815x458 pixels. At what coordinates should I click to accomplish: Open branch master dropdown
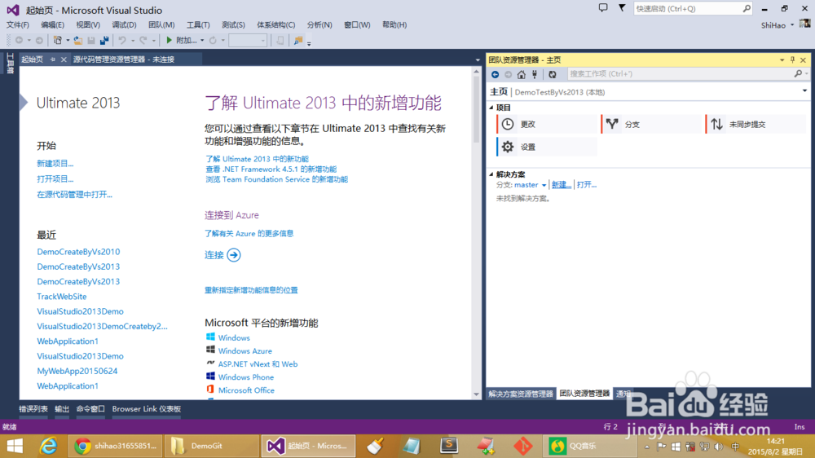544,185
